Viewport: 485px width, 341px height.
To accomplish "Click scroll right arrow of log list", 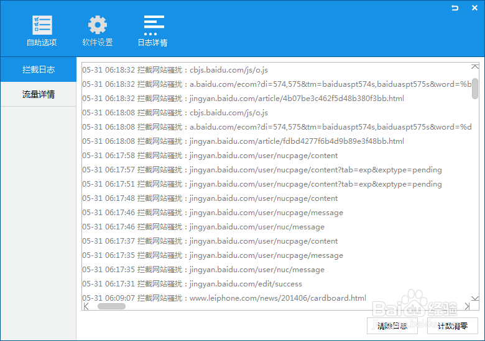I will coord(467,306).
